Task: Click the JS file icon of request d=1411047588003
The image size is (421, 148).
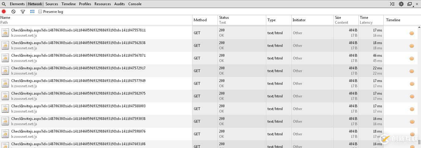Action: click(x=5, y=109)
